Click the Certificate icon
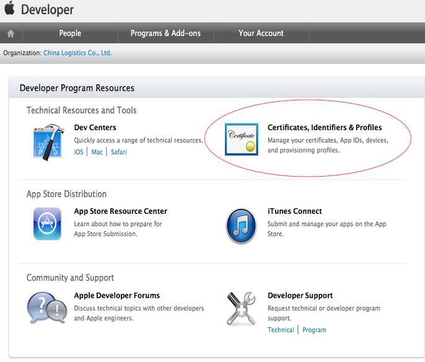The height and width of the screenshot is (362, 425). tap(241, 139)
